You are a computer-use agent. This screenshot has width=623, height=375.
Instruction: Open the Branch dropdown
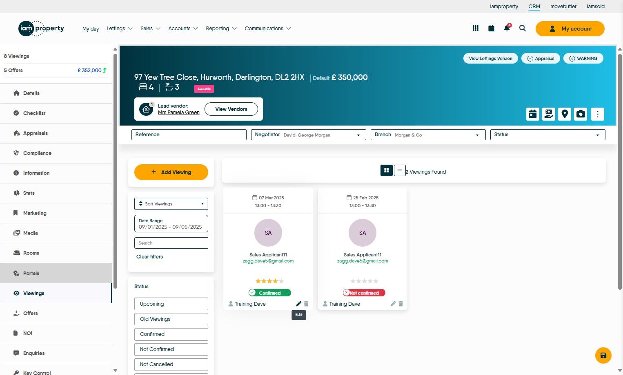(x=428, y=135)
